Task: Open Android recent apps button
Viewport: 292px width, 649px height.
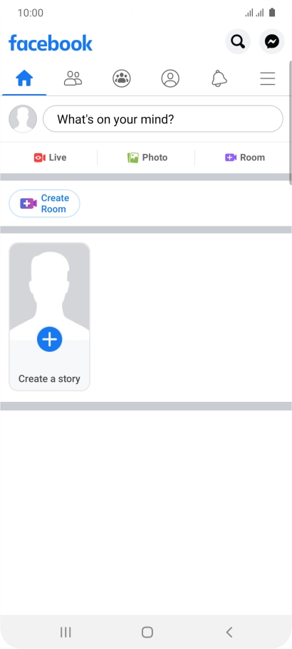Action: (66, 632)
